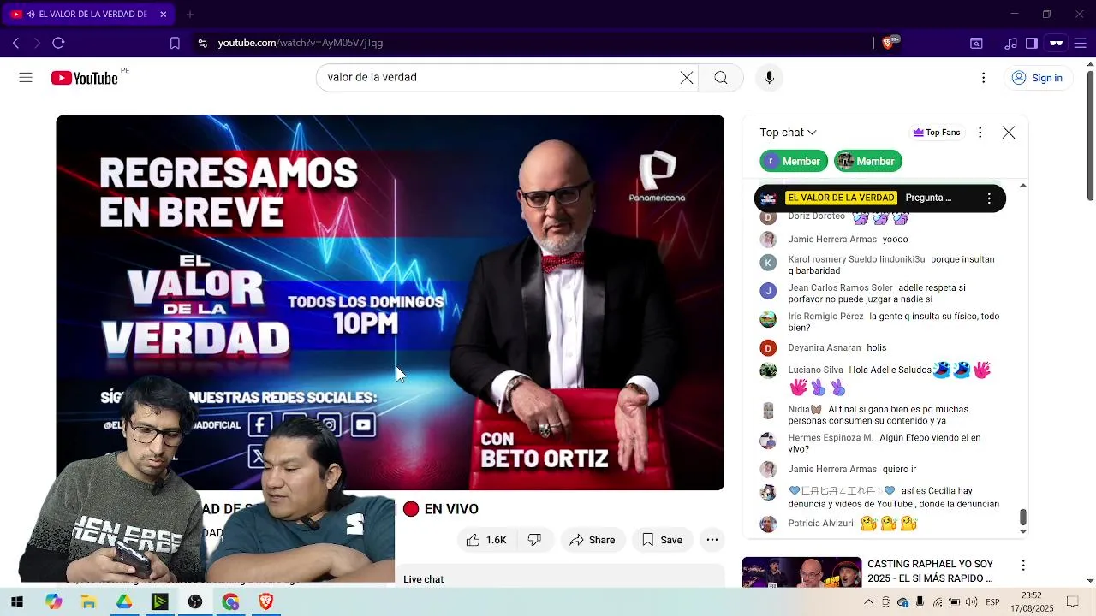Open live chat options menu
Image resolution: width=1096 pixels, height=616 pixels.
(x=980, y=133)
